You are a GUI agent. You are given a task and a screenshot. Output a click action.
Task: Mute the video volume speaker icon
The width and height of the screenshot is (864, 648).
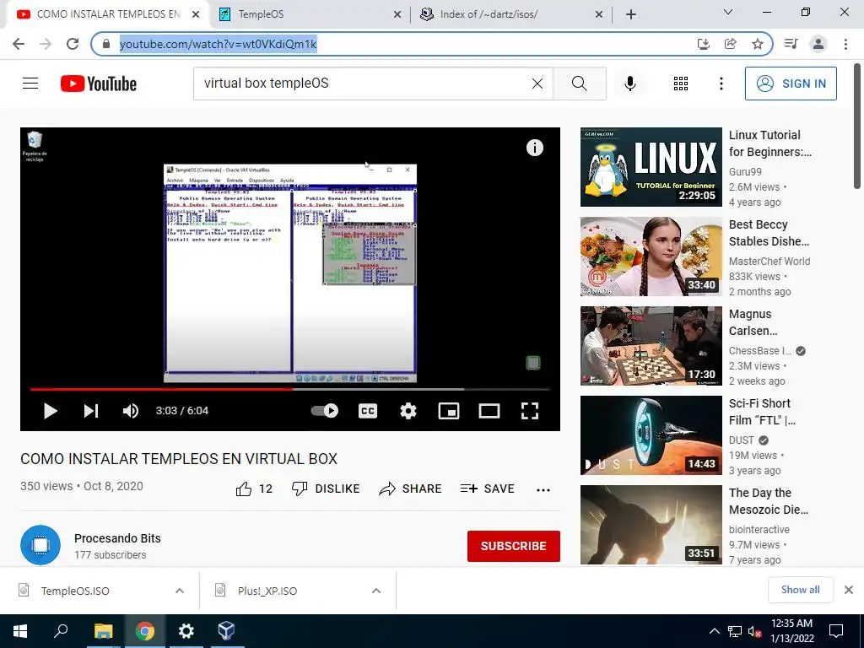click(x=131, y=411)
